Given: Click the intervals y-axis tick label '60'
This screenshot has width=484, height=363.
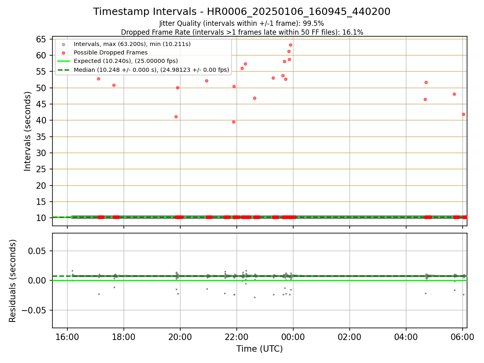Looking at the screenshot, I should click(42, 55).
